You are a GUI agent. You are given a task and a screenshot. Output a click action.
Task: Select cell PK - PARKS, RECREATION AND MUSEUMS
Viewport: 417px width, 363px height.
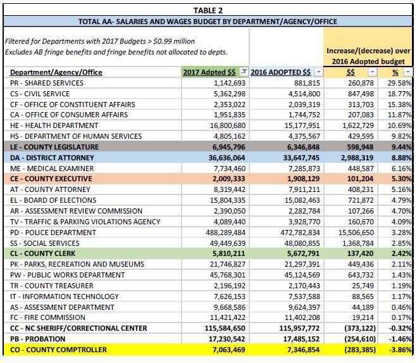93,264
